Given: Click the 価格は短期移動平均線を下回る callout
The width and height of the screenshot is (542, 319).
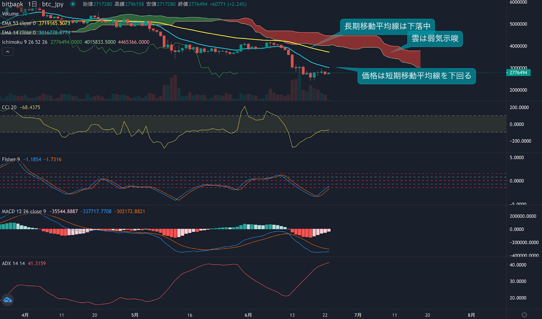Looking at the screenshot, I should coord(416,76).
